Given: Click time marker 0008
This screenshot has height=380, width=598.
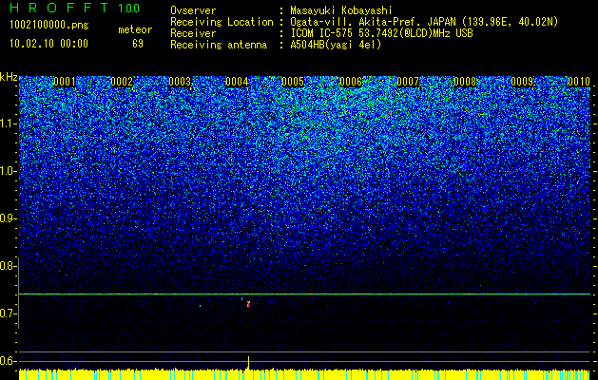Looking at the screenshot, I should point(465,82).
